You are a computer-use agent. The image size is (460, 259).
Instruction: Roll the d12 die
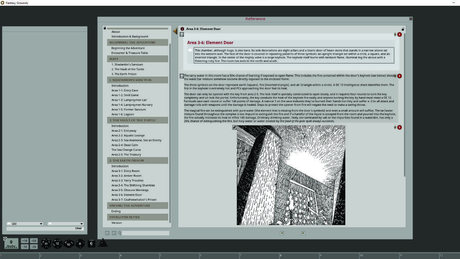point(57,244)
